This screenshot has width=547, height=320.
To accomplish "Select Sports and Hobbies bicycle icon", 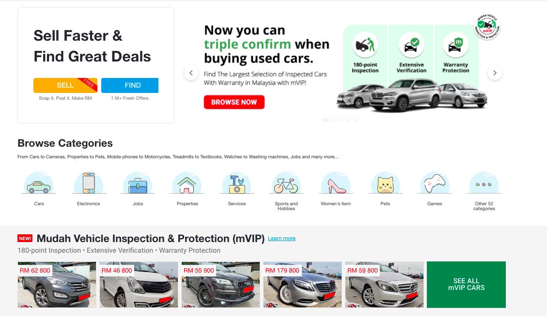I will pyautogui.click(x=286, y=183).
